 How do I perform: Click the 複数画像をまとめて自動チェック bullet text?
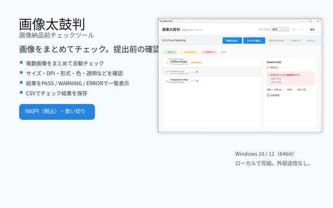(x=65, y=63)
